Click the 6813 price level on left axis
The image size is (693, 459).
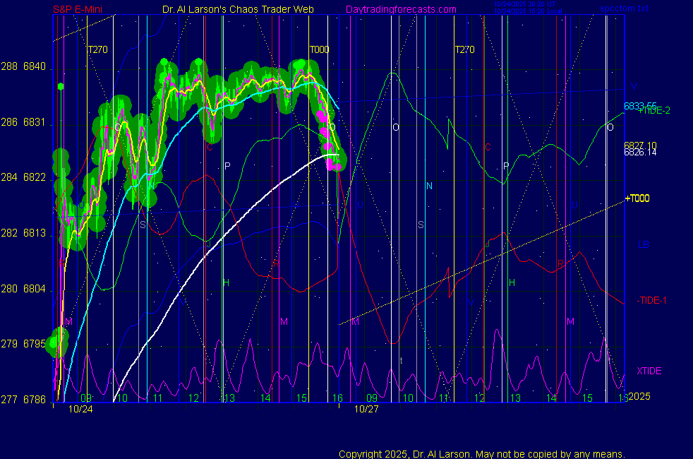click(34, 233)
